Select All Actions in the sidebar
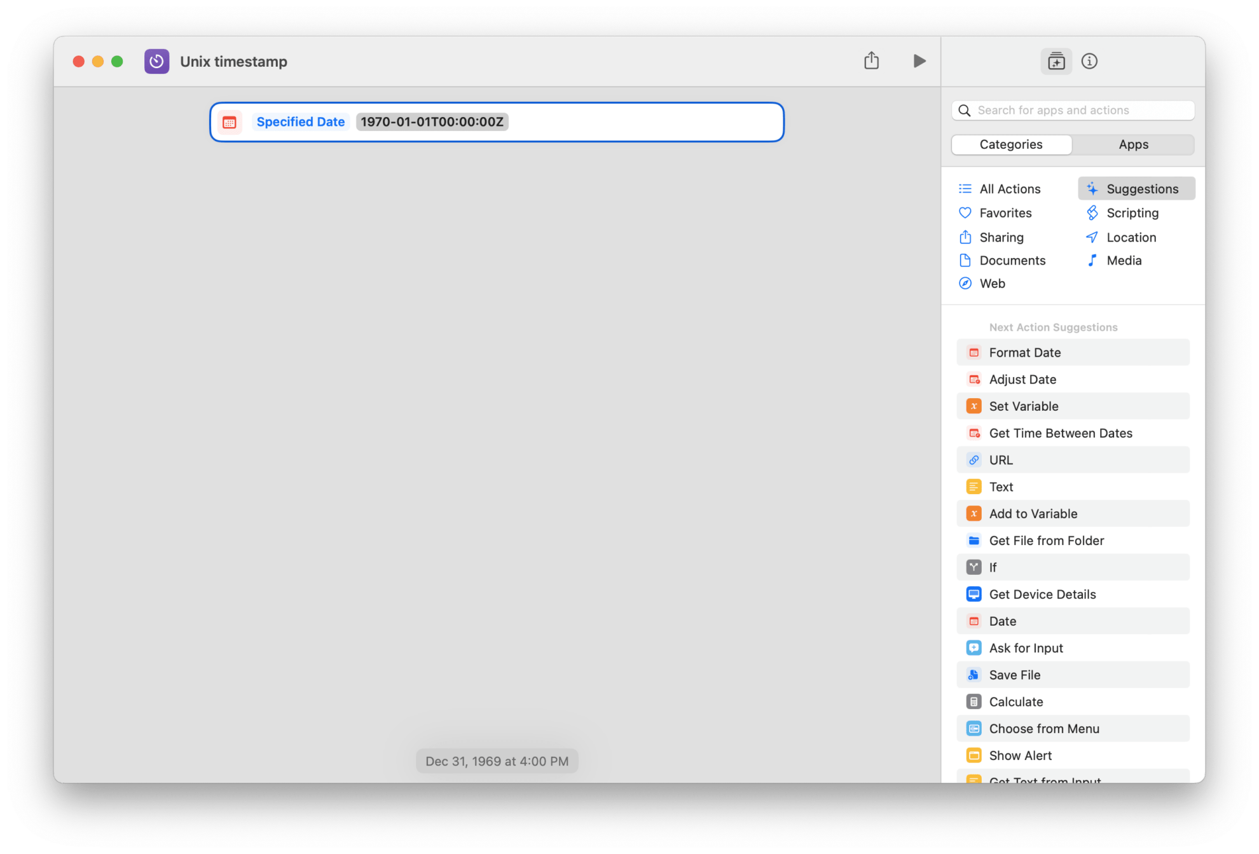The height and width of the screenshot is (854, 1259). (1010, 188)
